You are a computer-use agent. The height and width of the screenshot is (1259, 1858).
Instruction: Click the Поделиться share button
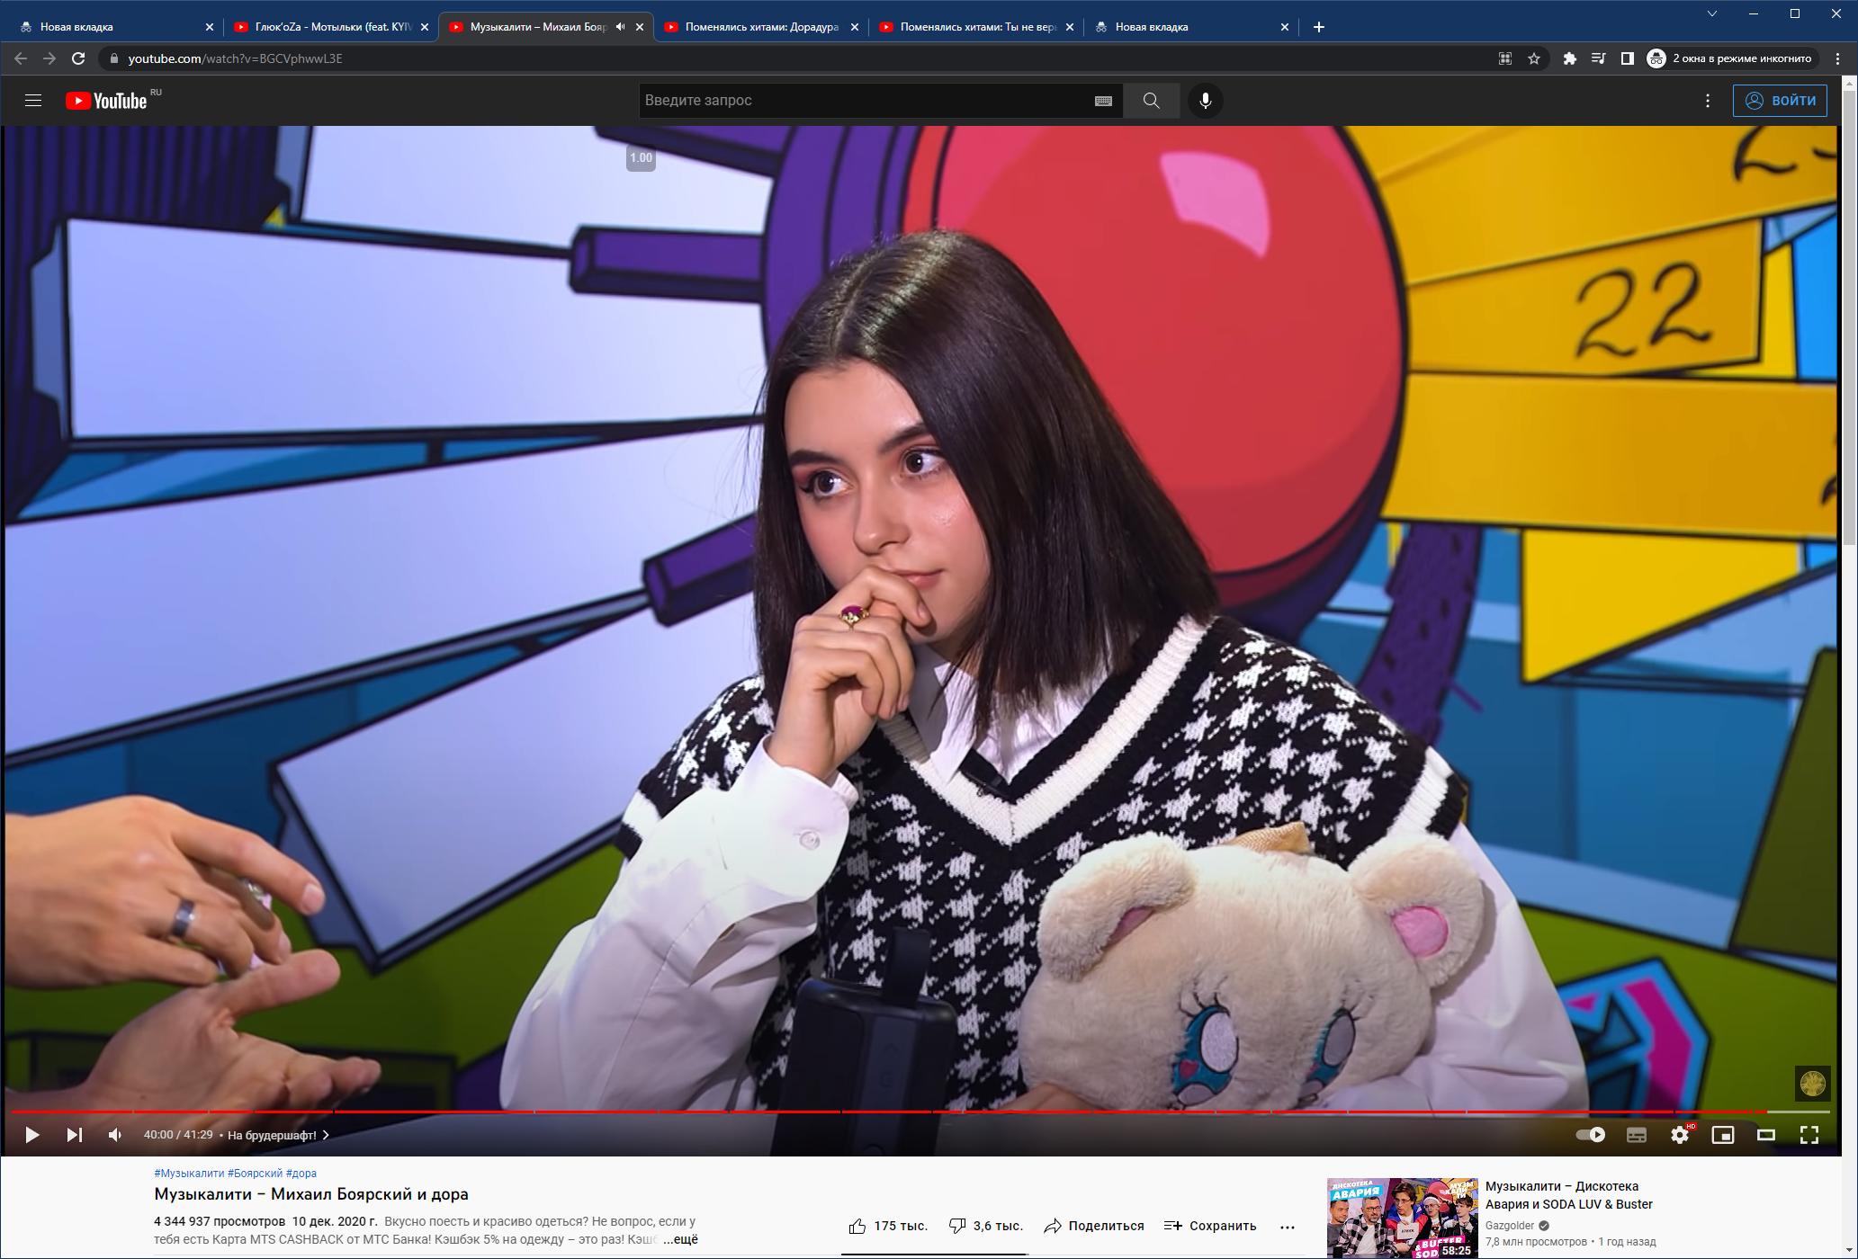[1094, 1226]
